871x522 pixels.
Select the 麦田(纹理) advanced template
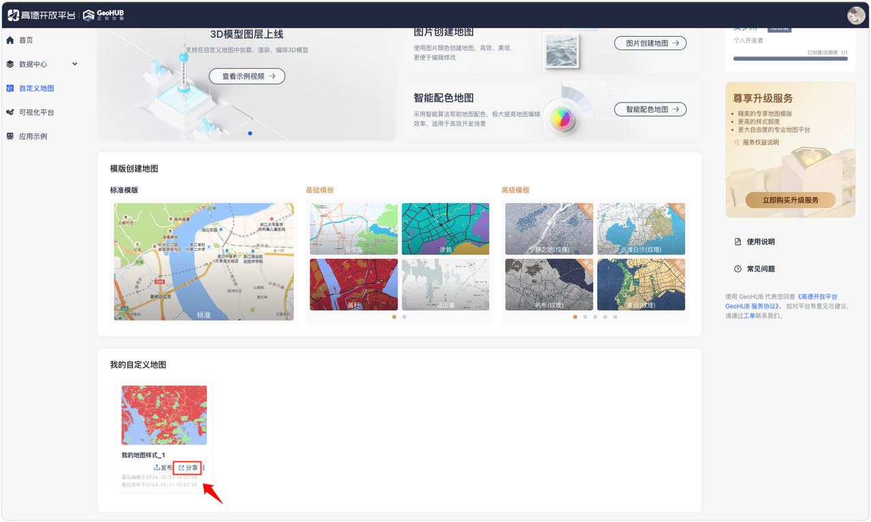click(x=641, y=284)
